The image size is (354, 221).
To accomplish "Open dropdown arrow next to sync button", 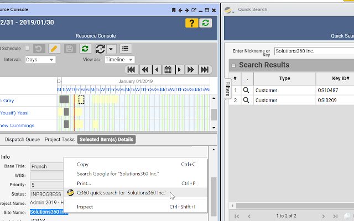I will 111,49.
